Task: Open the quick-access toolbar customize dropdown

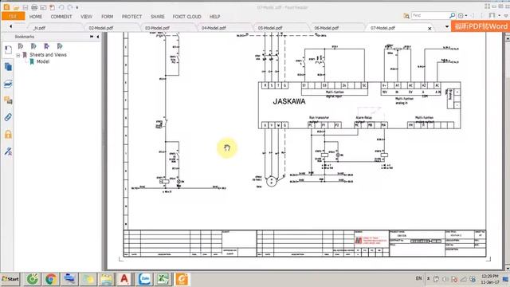Action: point(77,7)
